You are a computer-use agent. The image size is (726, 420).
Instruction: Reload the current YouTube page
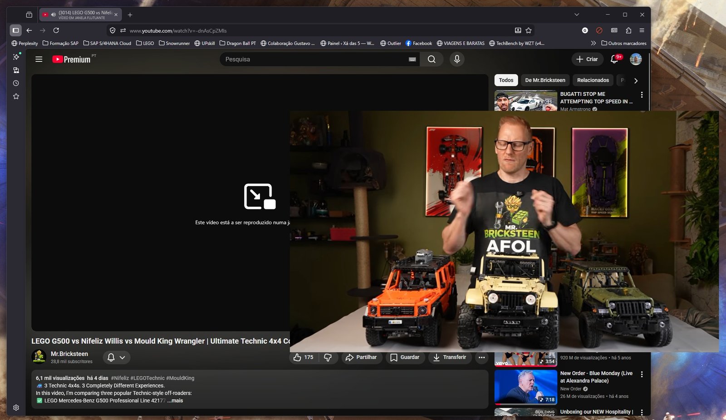pyautogui.click(x=56, y=30)
